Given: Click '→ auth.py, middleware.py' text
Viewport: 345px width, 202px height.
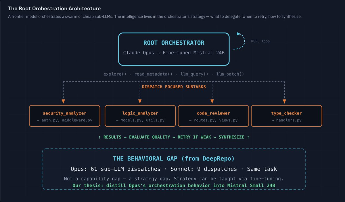Looking at the screenshot, I should point(65,120).
